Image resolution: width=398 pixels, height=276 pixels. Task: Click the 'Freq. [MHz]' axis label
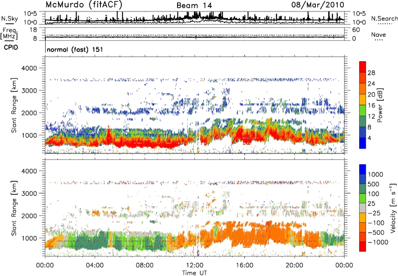[9, 34]
